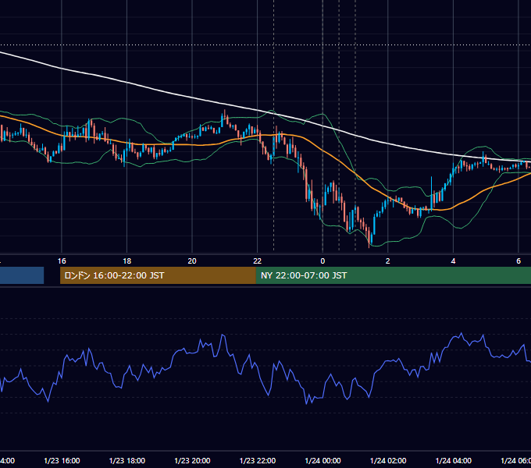Click the 1/23 18:00 date label

pyautogui.click(x=127, y=460)
